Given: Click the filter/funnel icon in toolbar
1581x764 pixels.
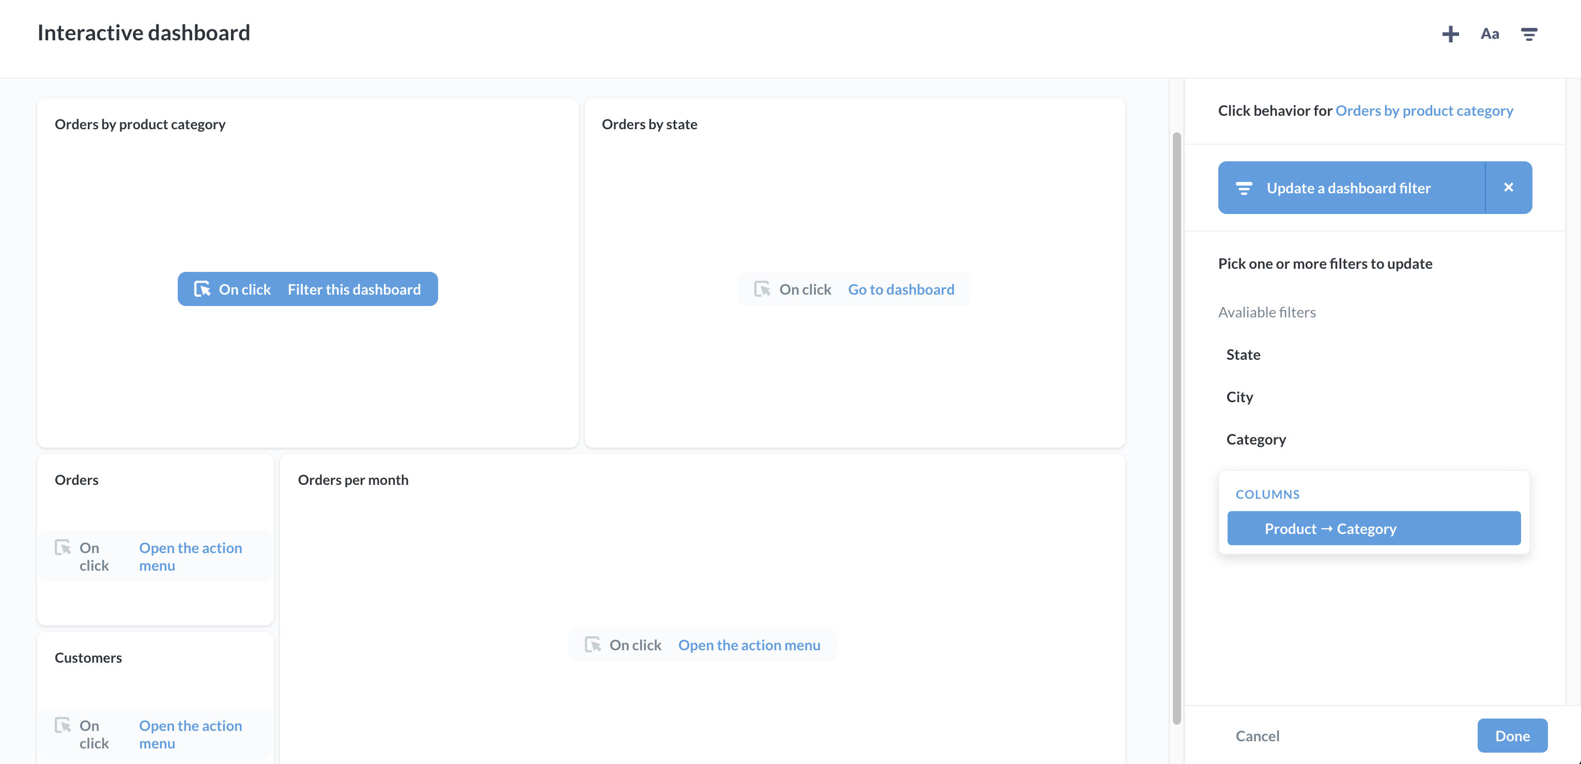Looking at the screenshot, I should click(1530, 33).
